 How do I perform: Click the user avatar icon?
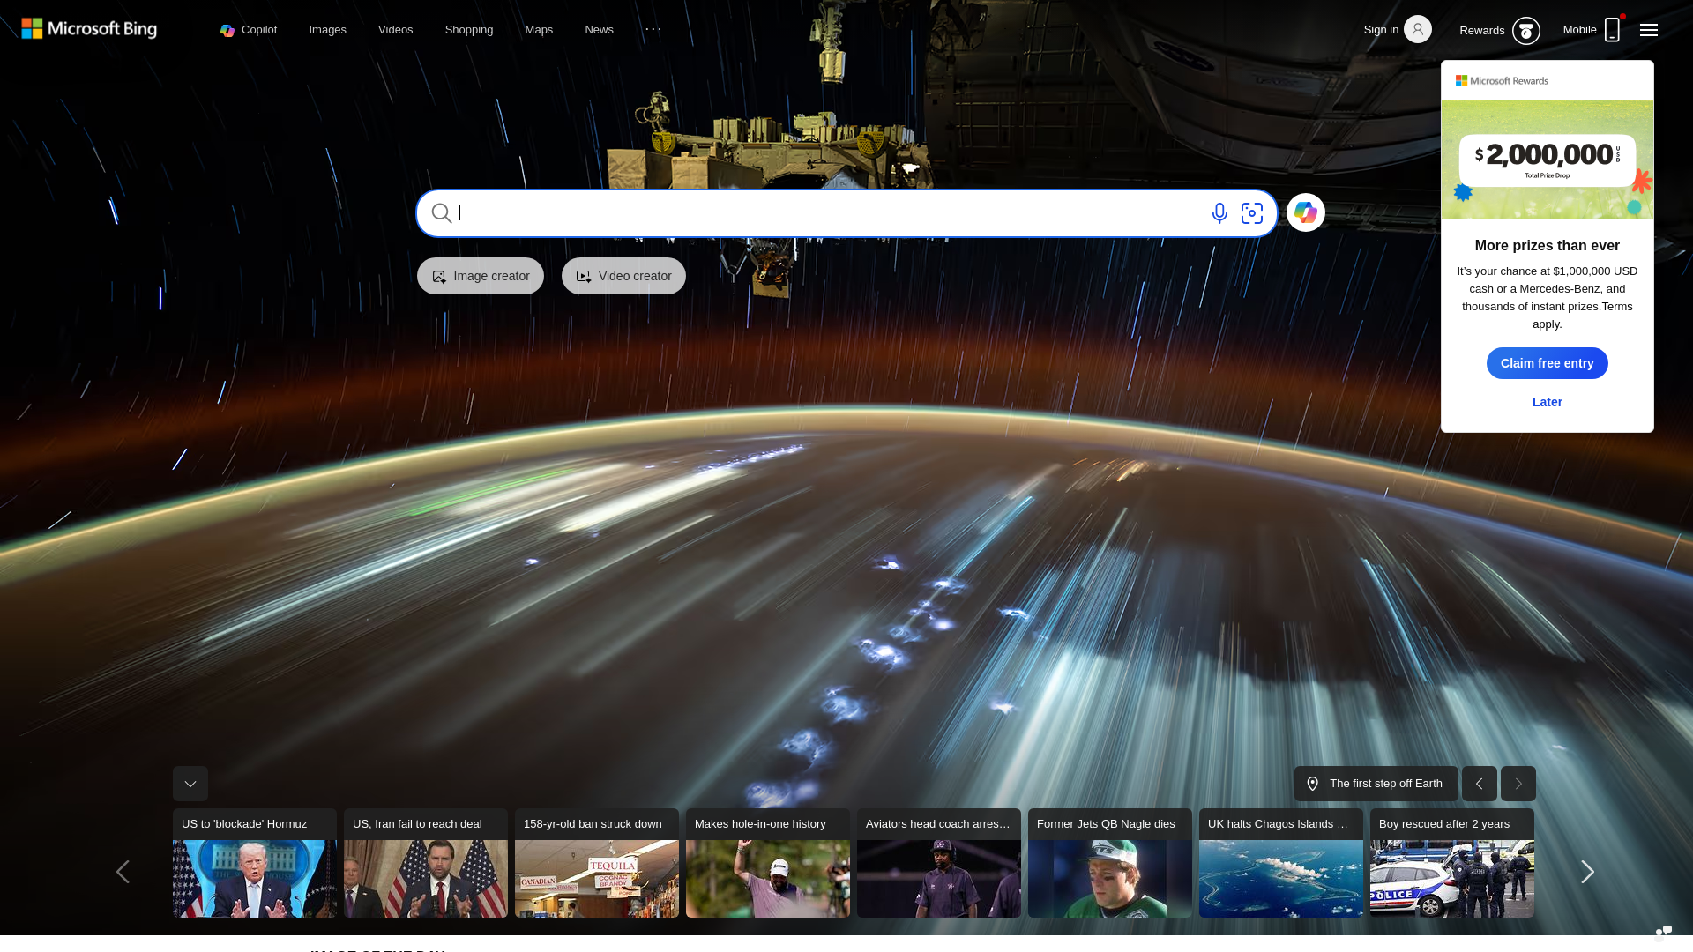coord(1418,29)
